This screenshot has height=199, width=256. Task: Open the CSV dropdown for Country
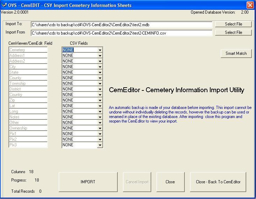(x=100, y=95)
